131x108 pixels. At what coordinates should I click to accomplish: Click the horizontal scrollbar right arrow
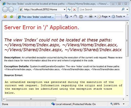click(123, 99)
